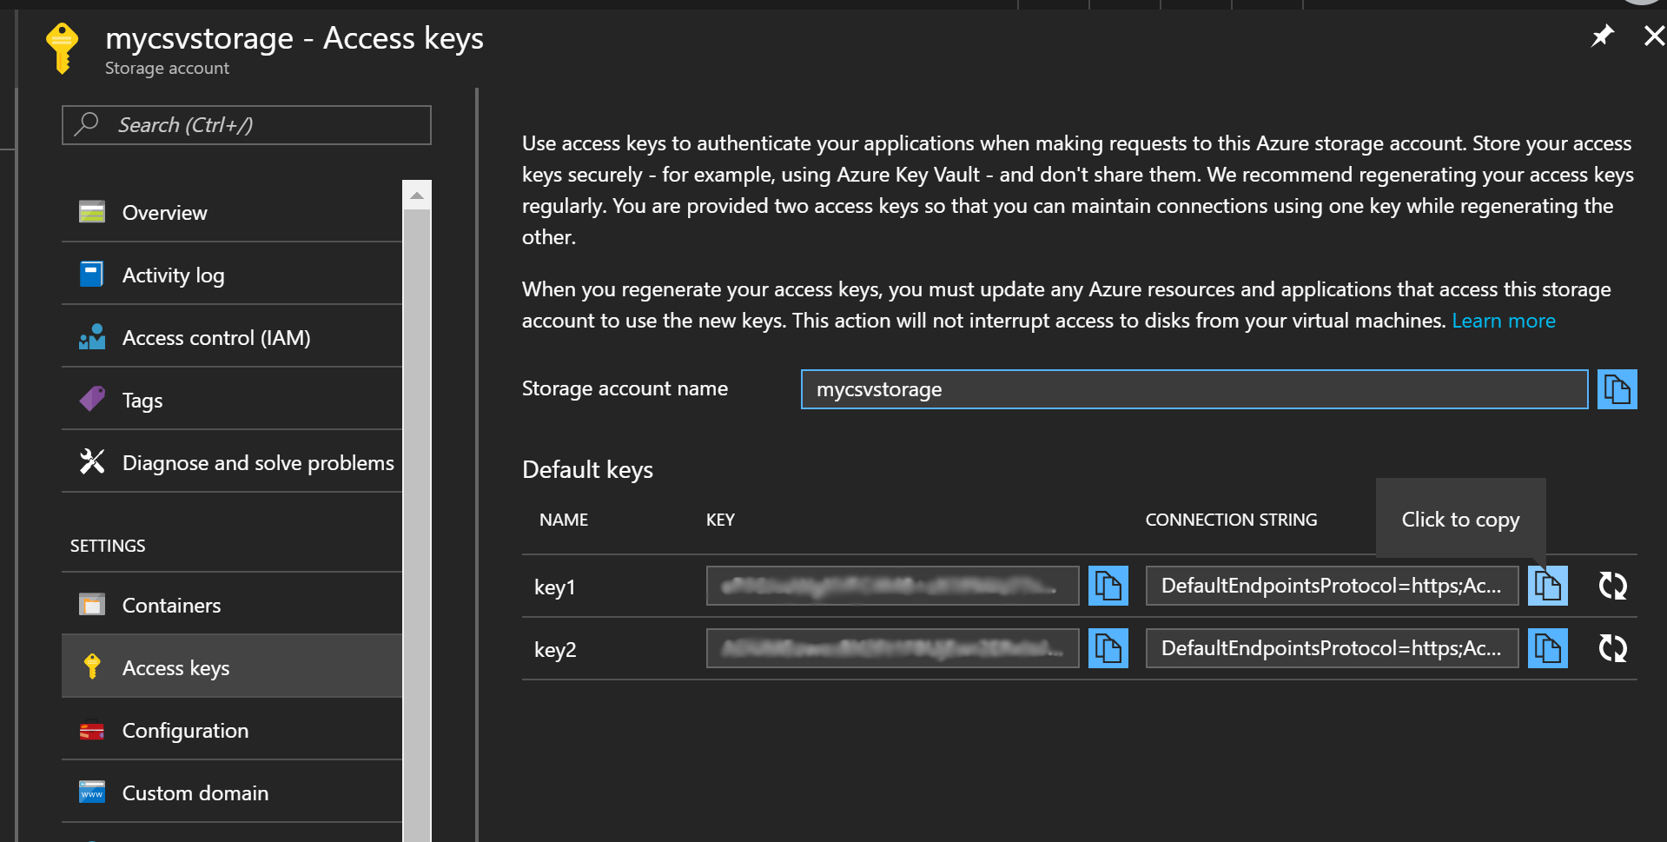The height and width of the screenshot is (842, 1667).
Task: Click the Custom domain www icon
Action: [x=92, y=792]
